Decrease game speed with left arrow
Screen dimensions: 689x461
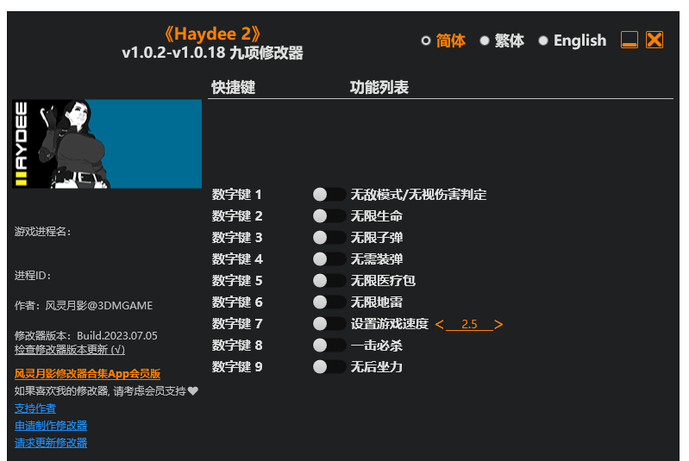click(x=440, y=325)
